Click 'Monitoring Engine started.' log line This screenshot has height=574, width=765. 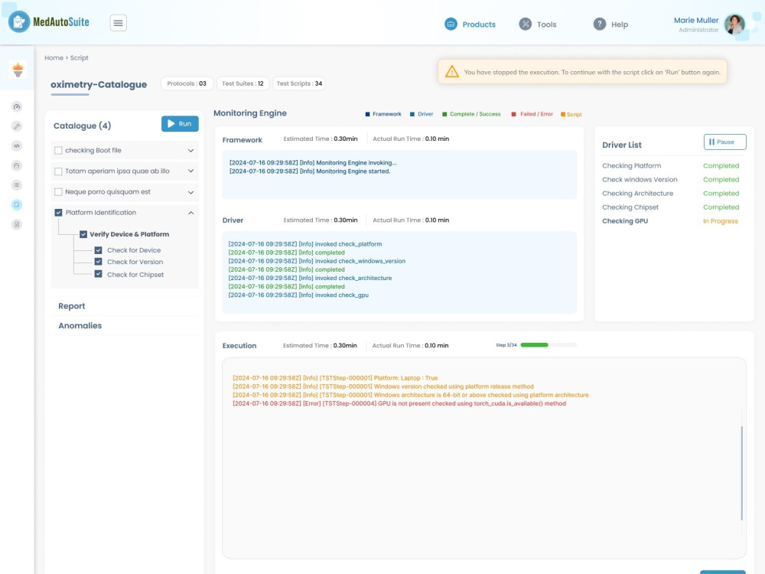click(x=310, y=171)
